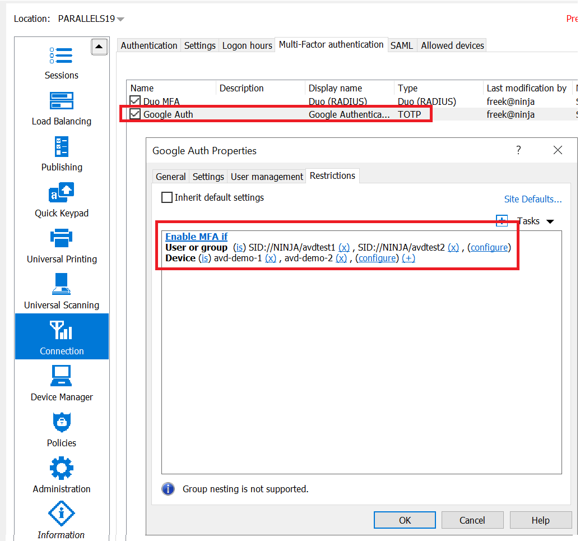Close the Google Auth Properties dialog

pos(558,150)
